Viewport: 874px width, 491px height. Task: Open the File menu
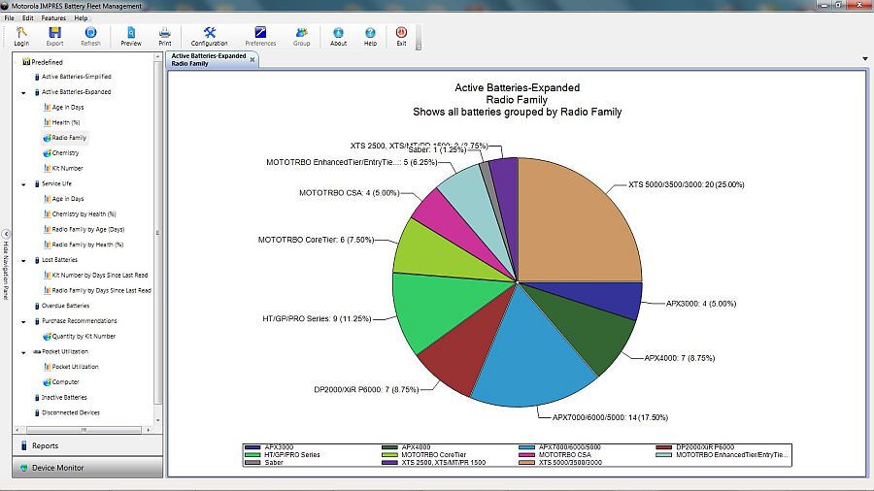pyautogui.click(x=10, y=17)
